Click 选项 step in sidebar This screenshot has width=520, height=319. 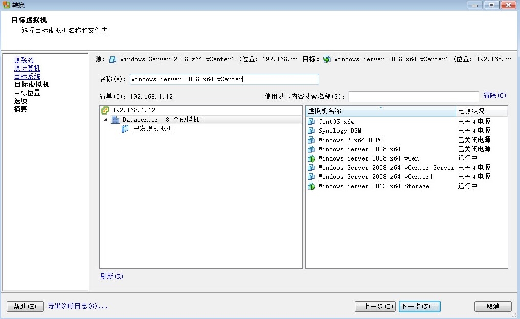click(x=20, y=101)
